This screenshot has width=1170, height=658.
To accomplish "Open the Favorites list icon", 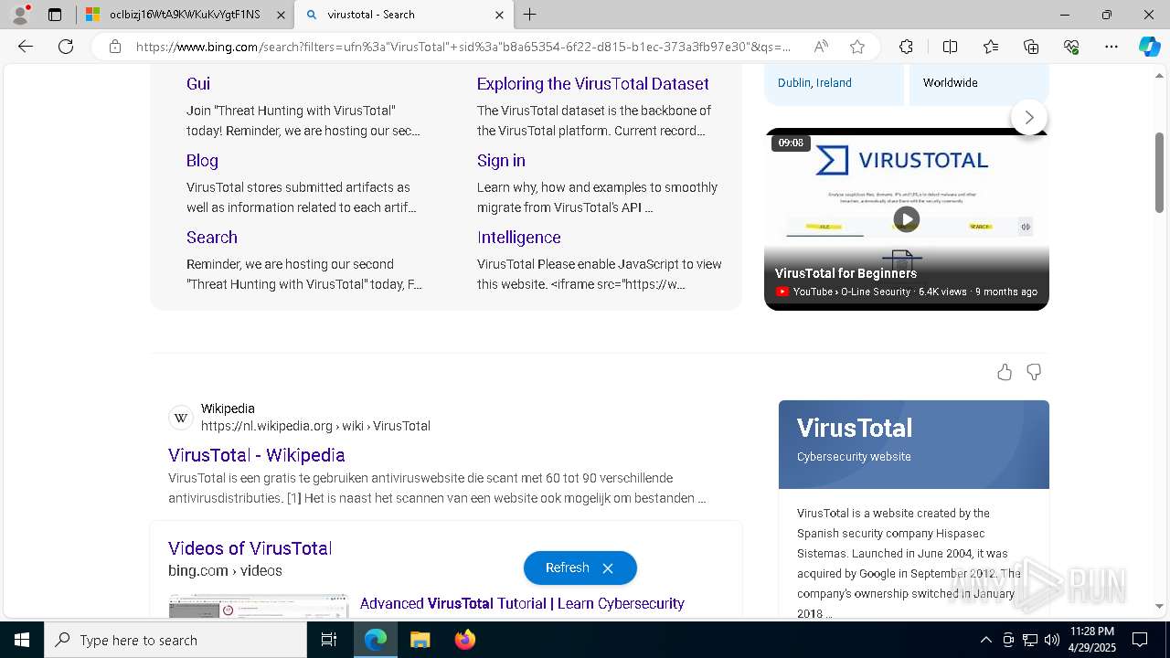I will pyautogui.click(x=991, y=47).
